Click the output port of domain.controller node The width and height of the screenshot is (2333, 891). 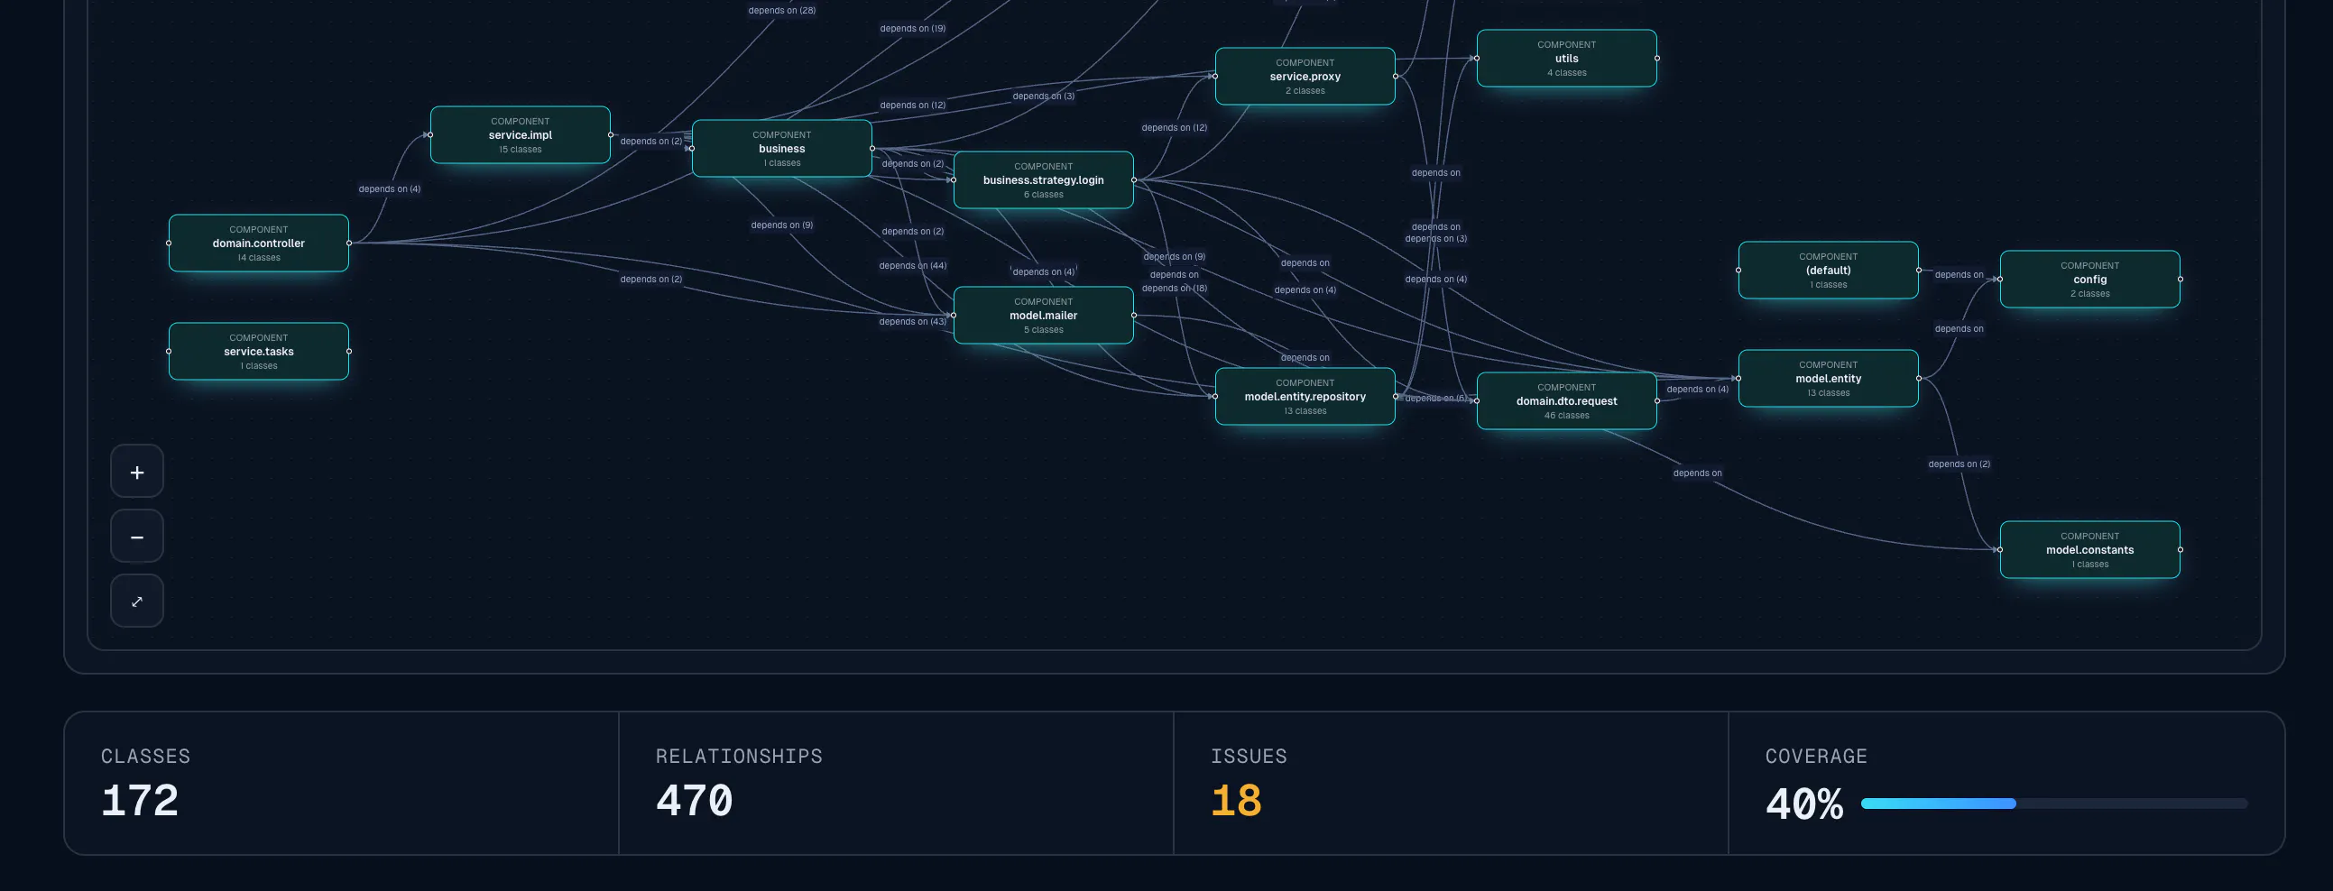click(348, 243)
